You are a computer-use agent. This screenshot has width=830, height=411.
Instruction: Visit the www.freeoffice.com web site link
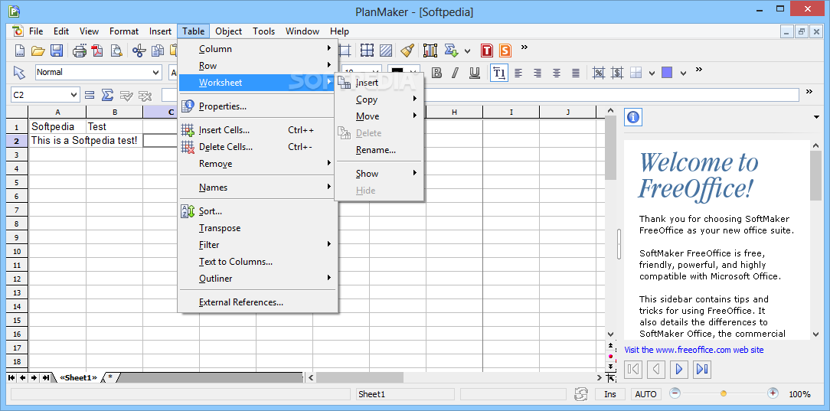pos(694,350)
